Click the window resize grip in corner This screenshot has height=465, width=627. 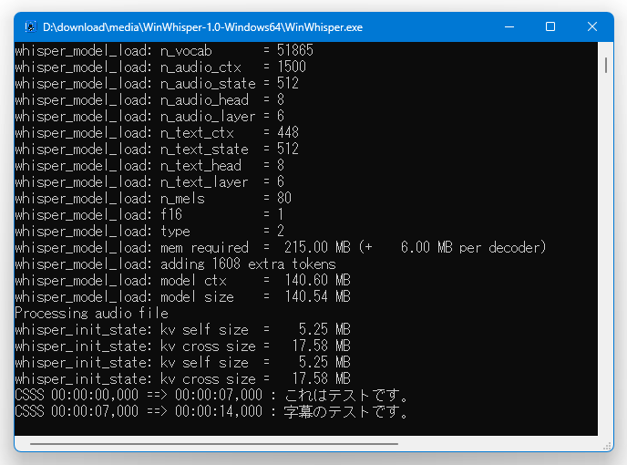pos(607,446)
